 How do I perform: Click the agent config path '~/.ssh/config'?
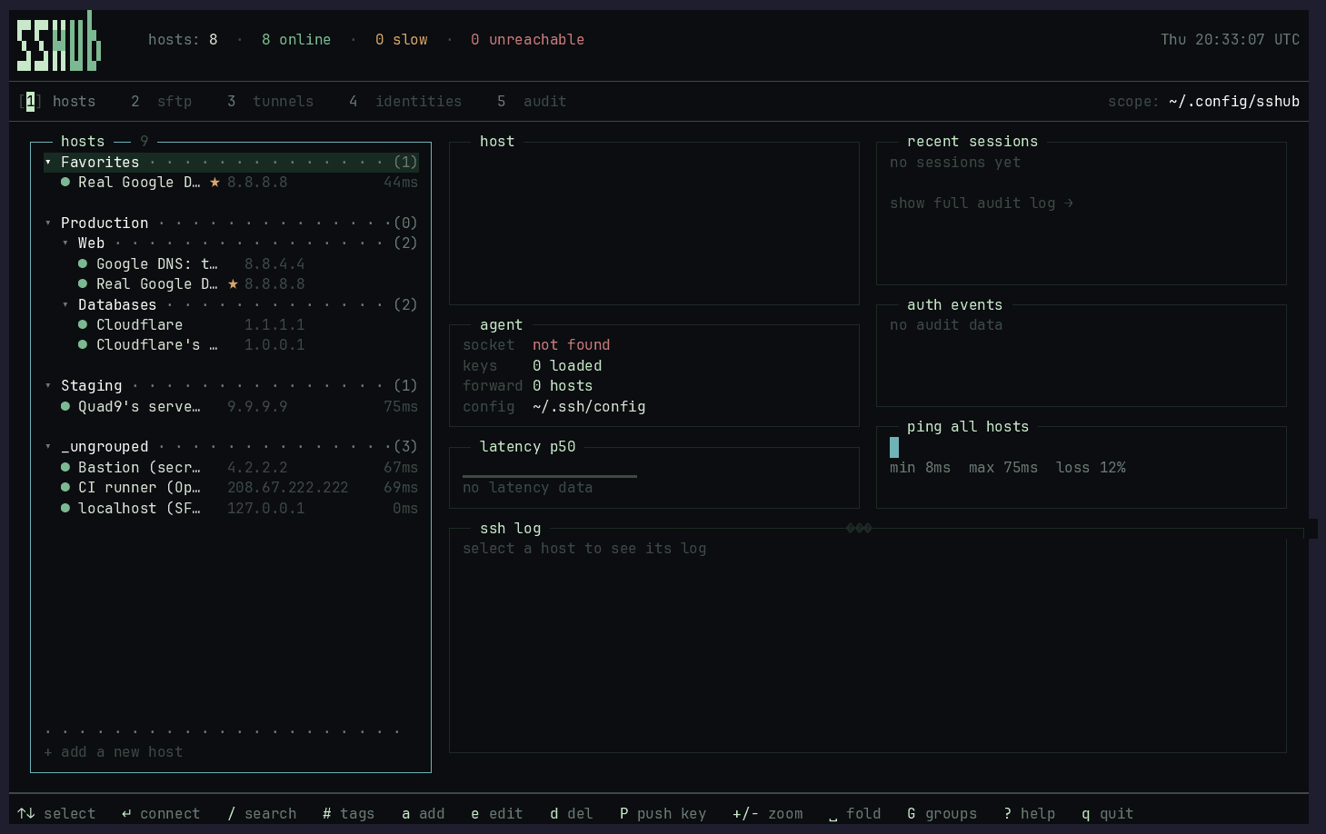pos(589,406)
